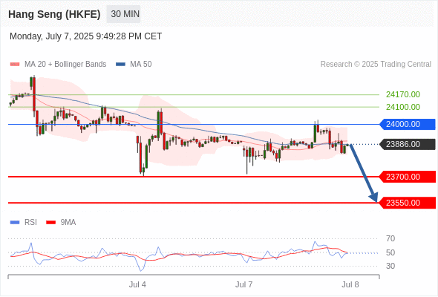Click the RSI blue legend icon

(x=15, y=223)
